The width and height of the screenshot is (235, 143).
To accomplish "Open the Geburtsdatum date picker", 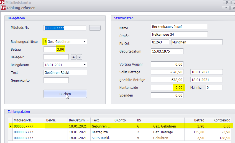I will (181, 51).
